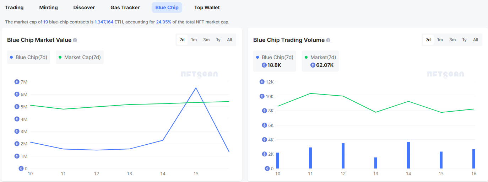Select 1m range for Market Value chart

tap(194, 40)
